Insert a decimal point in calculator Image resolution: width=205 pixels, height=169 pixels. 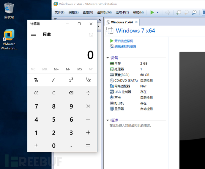[71, 145]
